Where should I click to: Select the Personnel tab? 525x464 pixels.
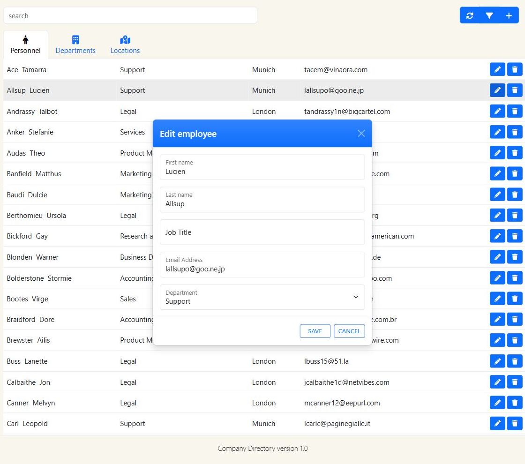click(x=25, y=45)
